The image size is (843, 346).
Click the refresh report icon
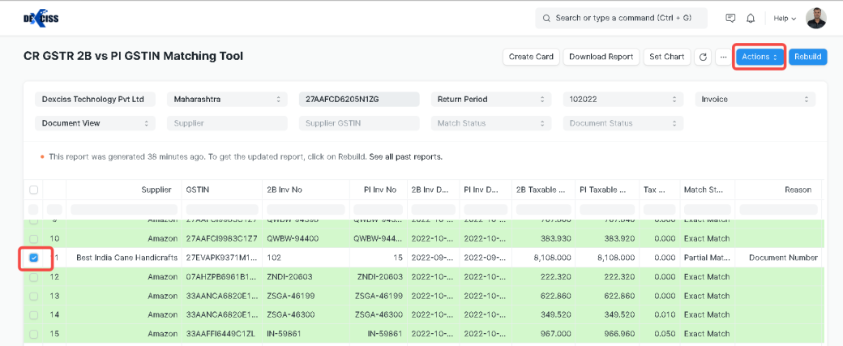[703, 57]
